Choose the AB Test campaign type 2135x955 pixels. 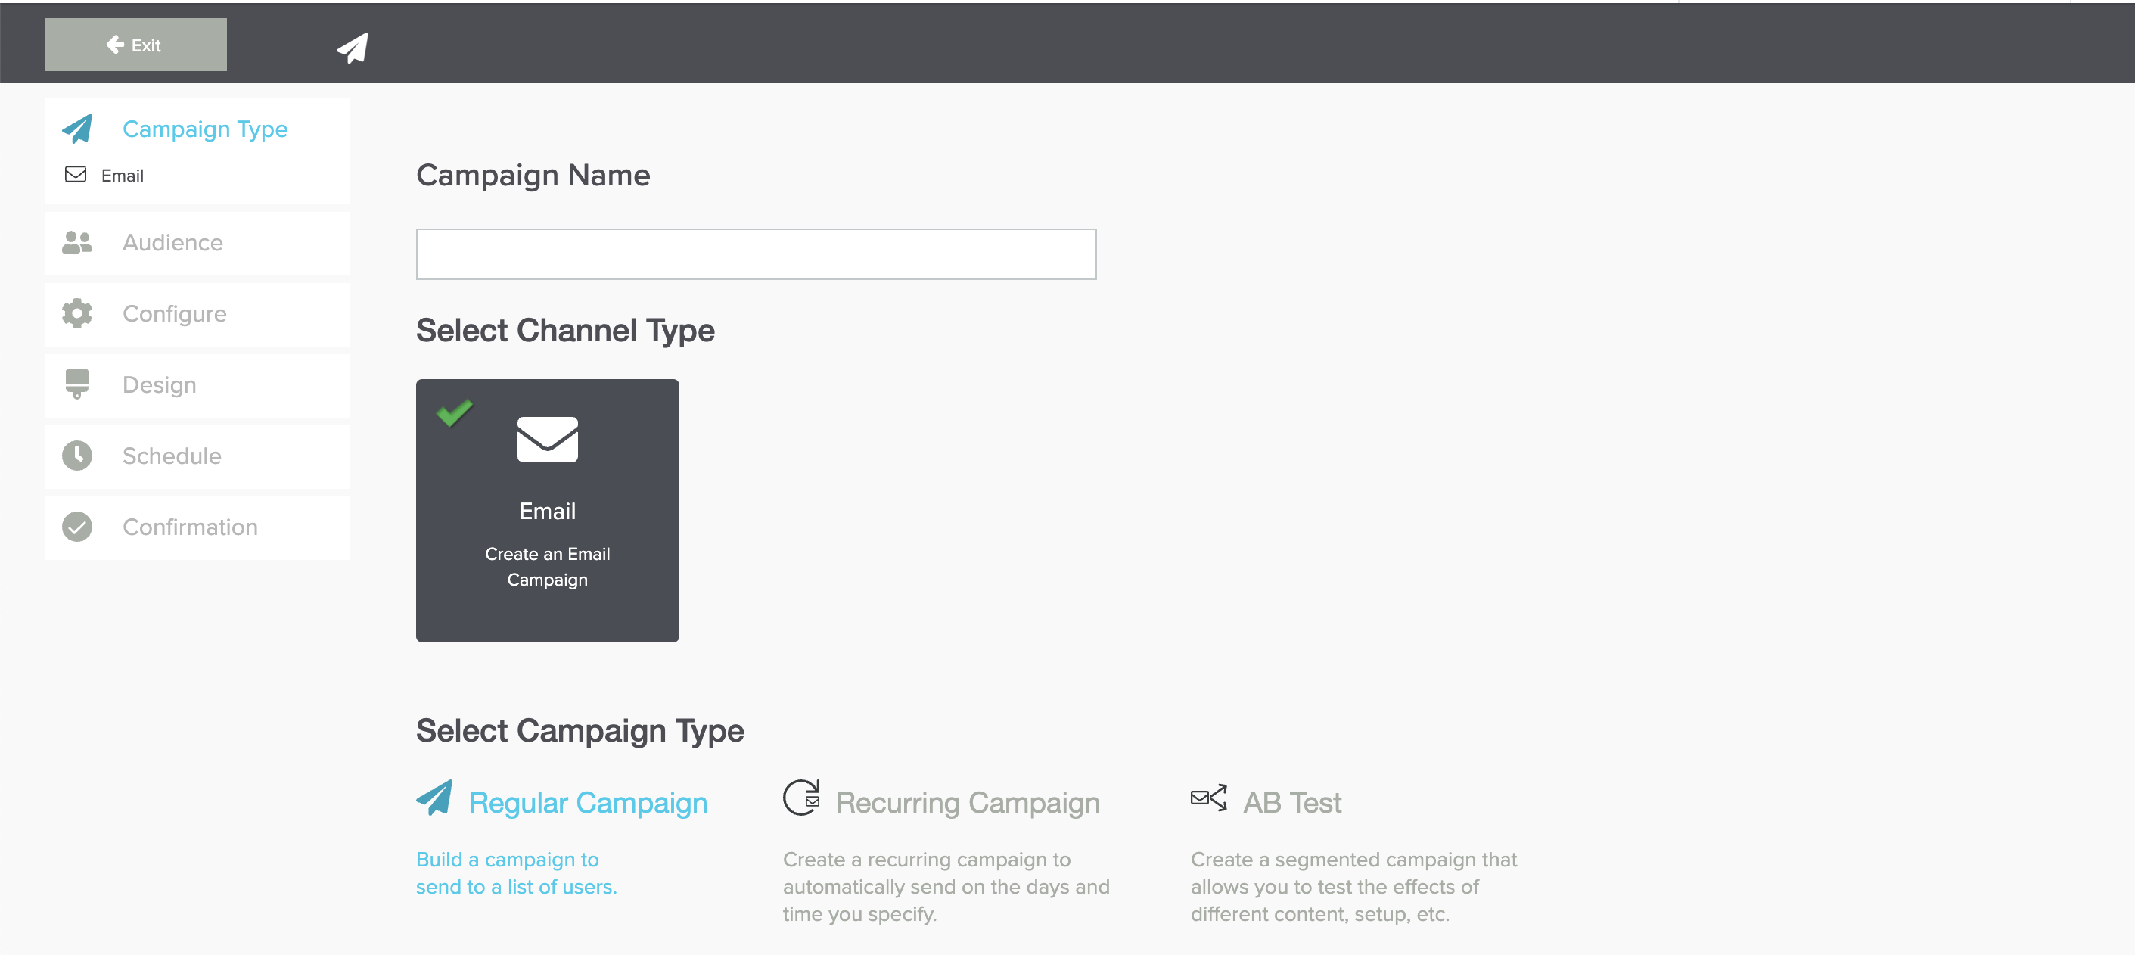pos(1291,802)
